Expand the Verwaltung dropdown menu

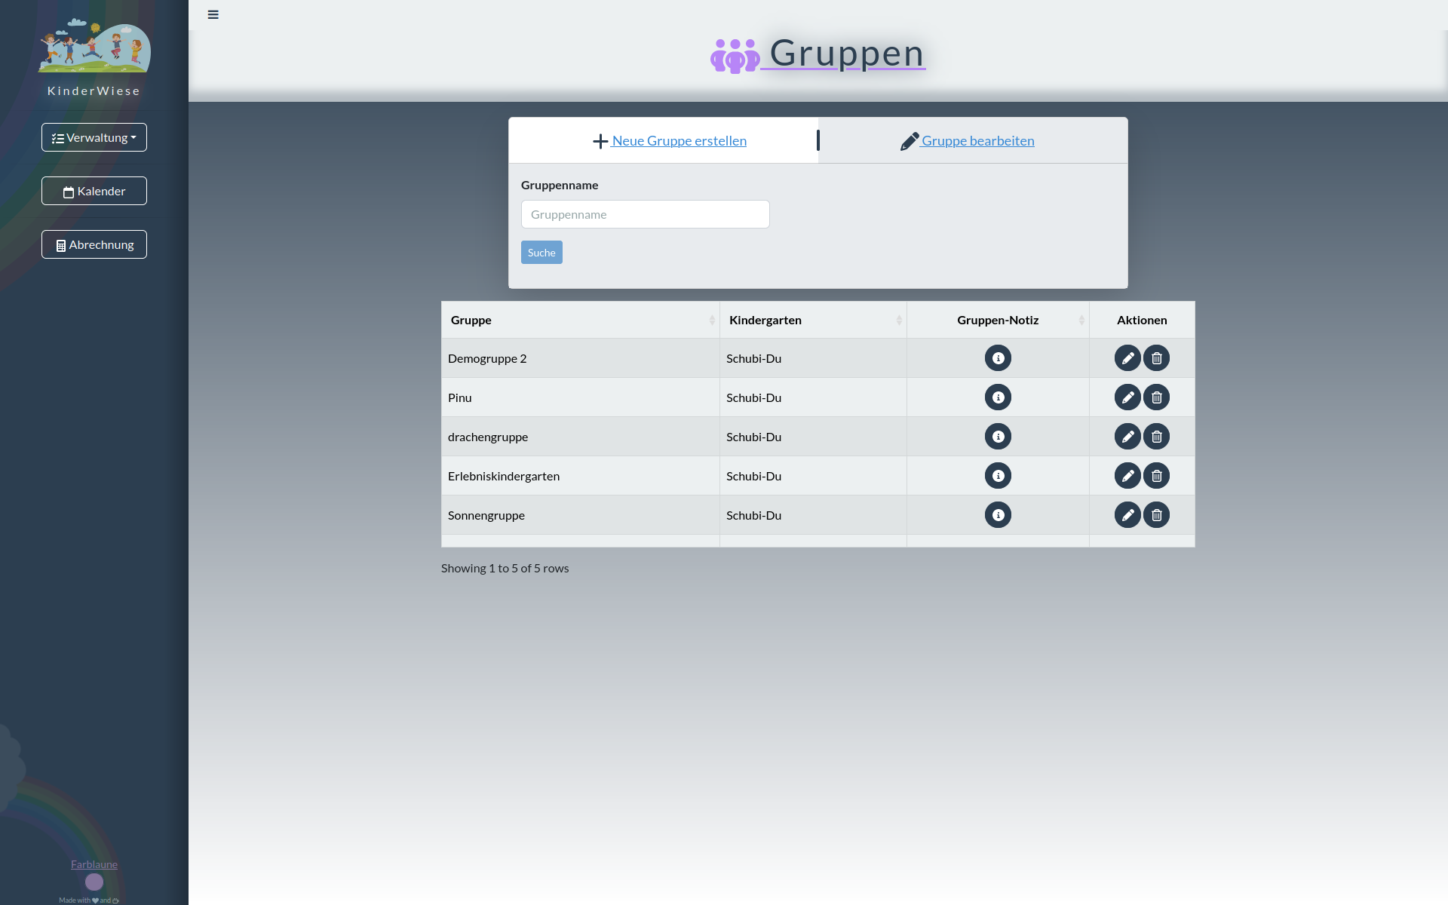[94, 137]
